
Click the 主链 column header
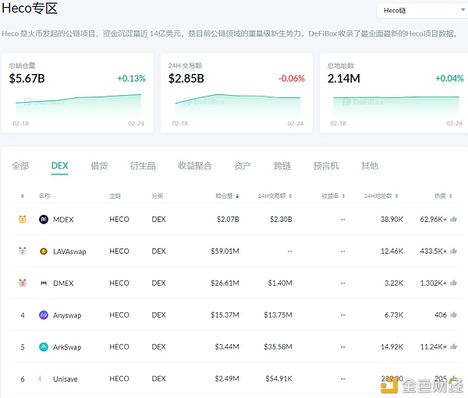tap(115, 195)
